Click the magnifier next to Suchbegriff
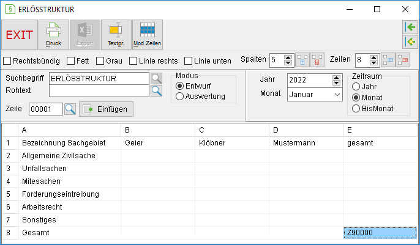The width and height of the screenshot is (420, 245). (x=157, y=79)
